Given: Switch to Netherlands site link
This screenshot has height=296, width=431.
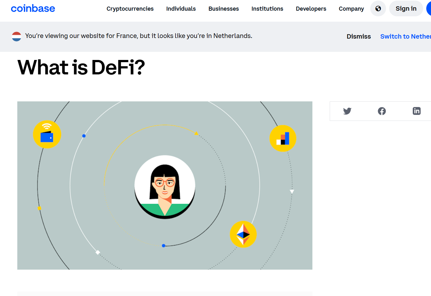Looking at the screenshot, I should point(405,36).
